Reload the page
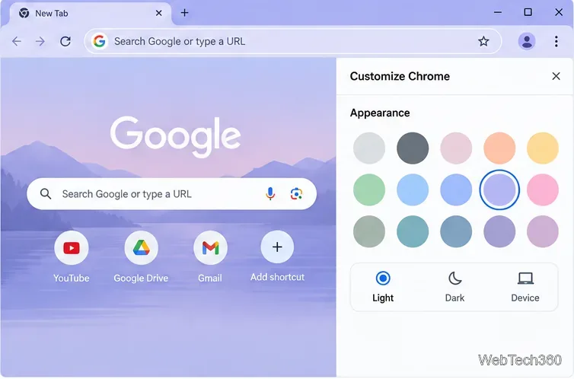 (65, 41)
